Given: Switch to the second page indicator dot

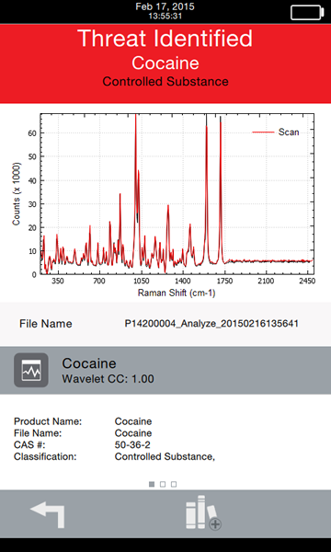Looking at the screenshot, I should [x=163, y=485].
